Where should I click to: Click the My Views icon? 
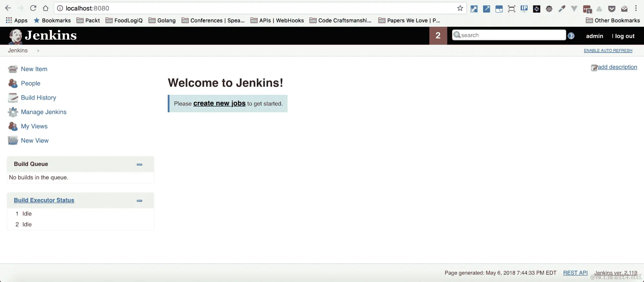(13, 126)
